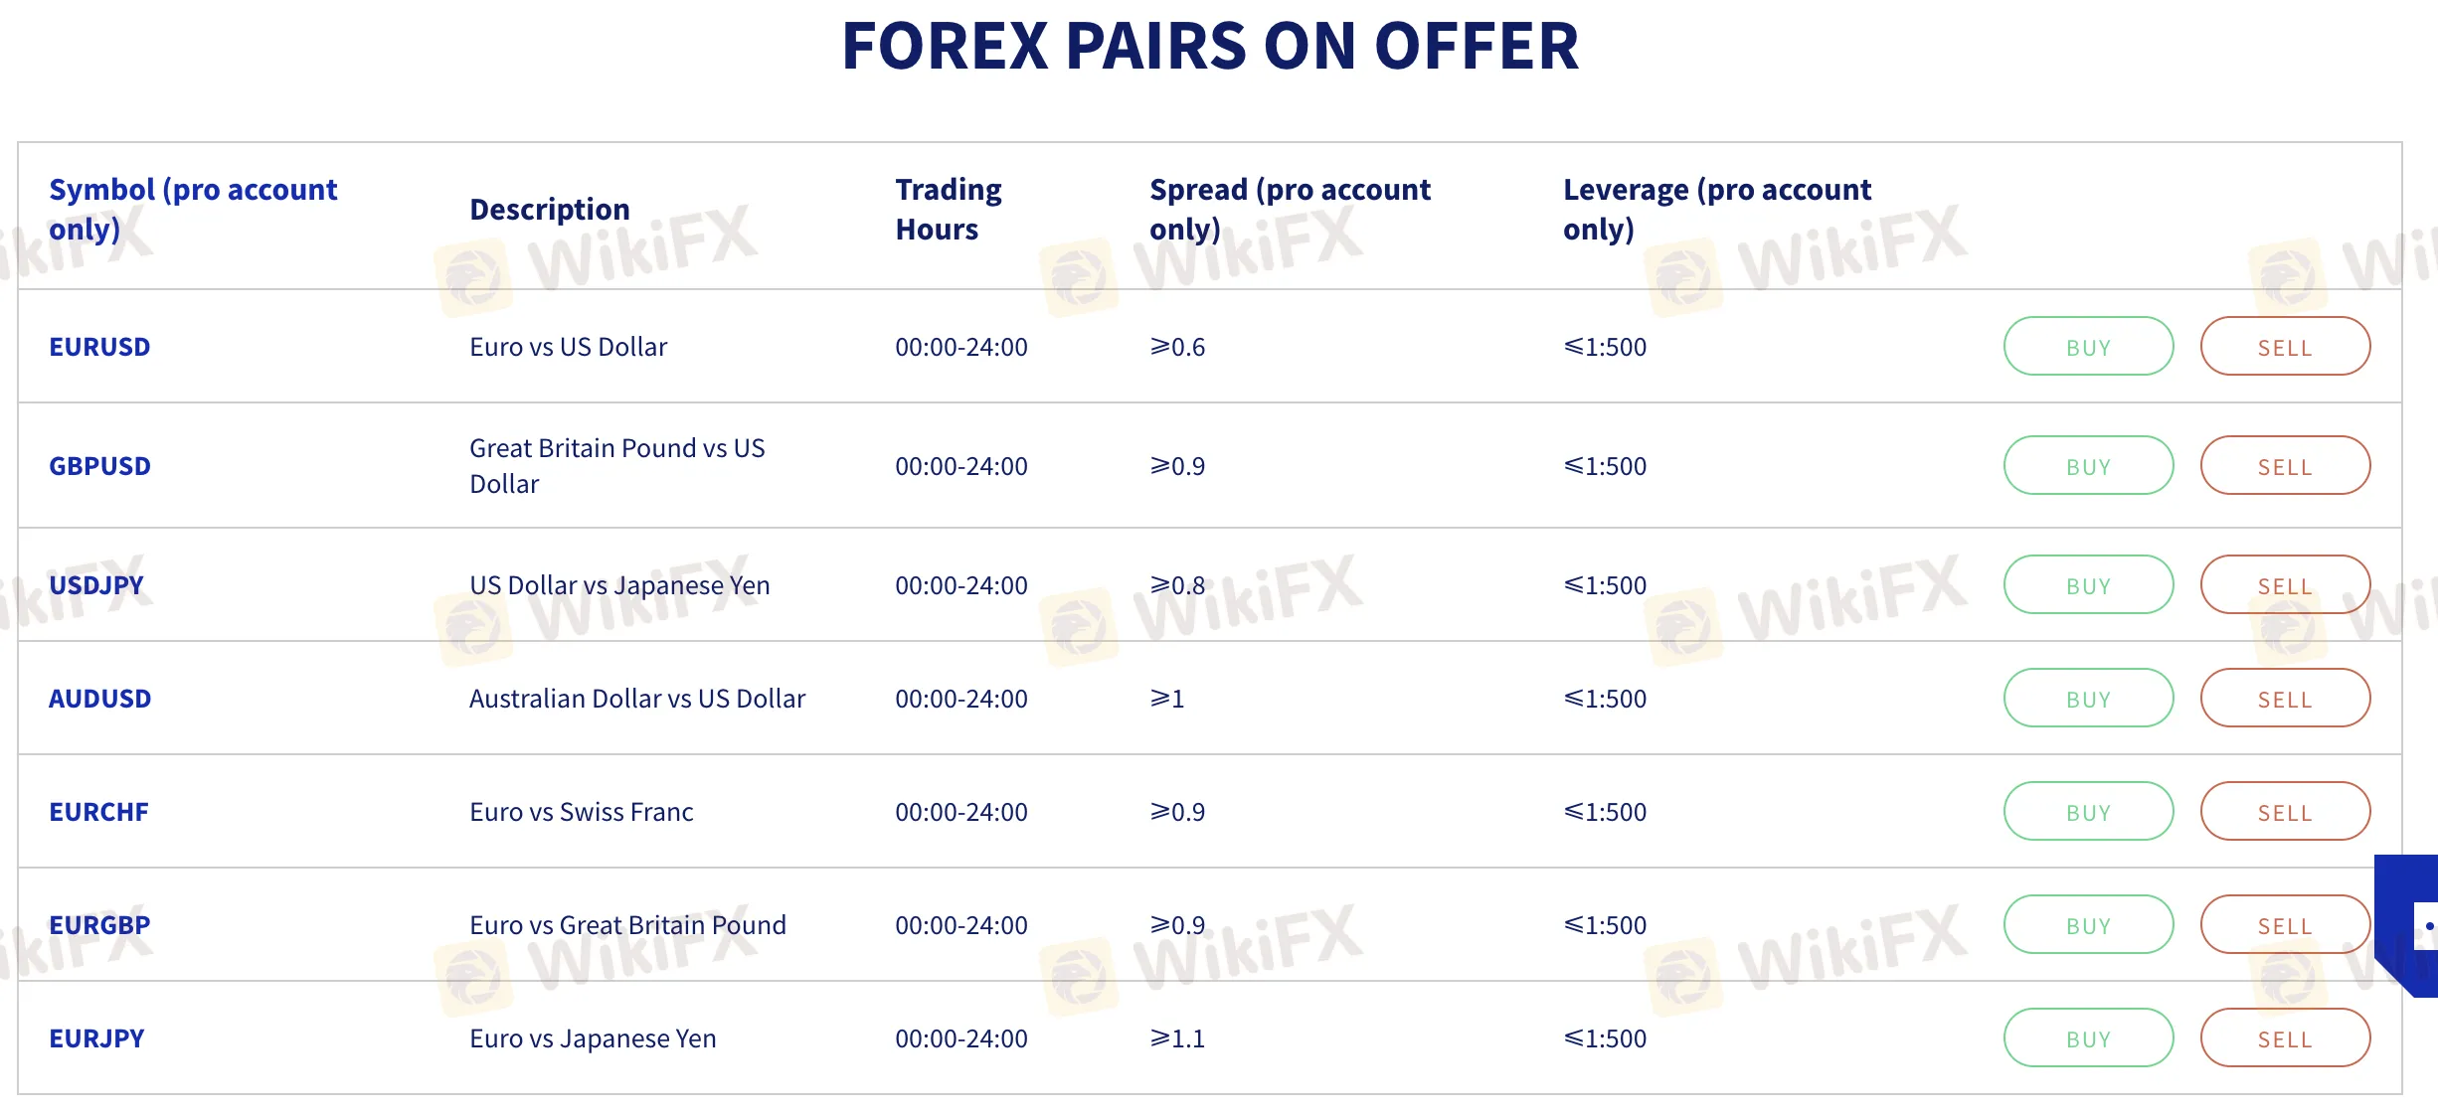The width and height of the screenshot is (2438, 1113).
Task: Choose BUY for EURGBP
Action: click(2088, 925)
